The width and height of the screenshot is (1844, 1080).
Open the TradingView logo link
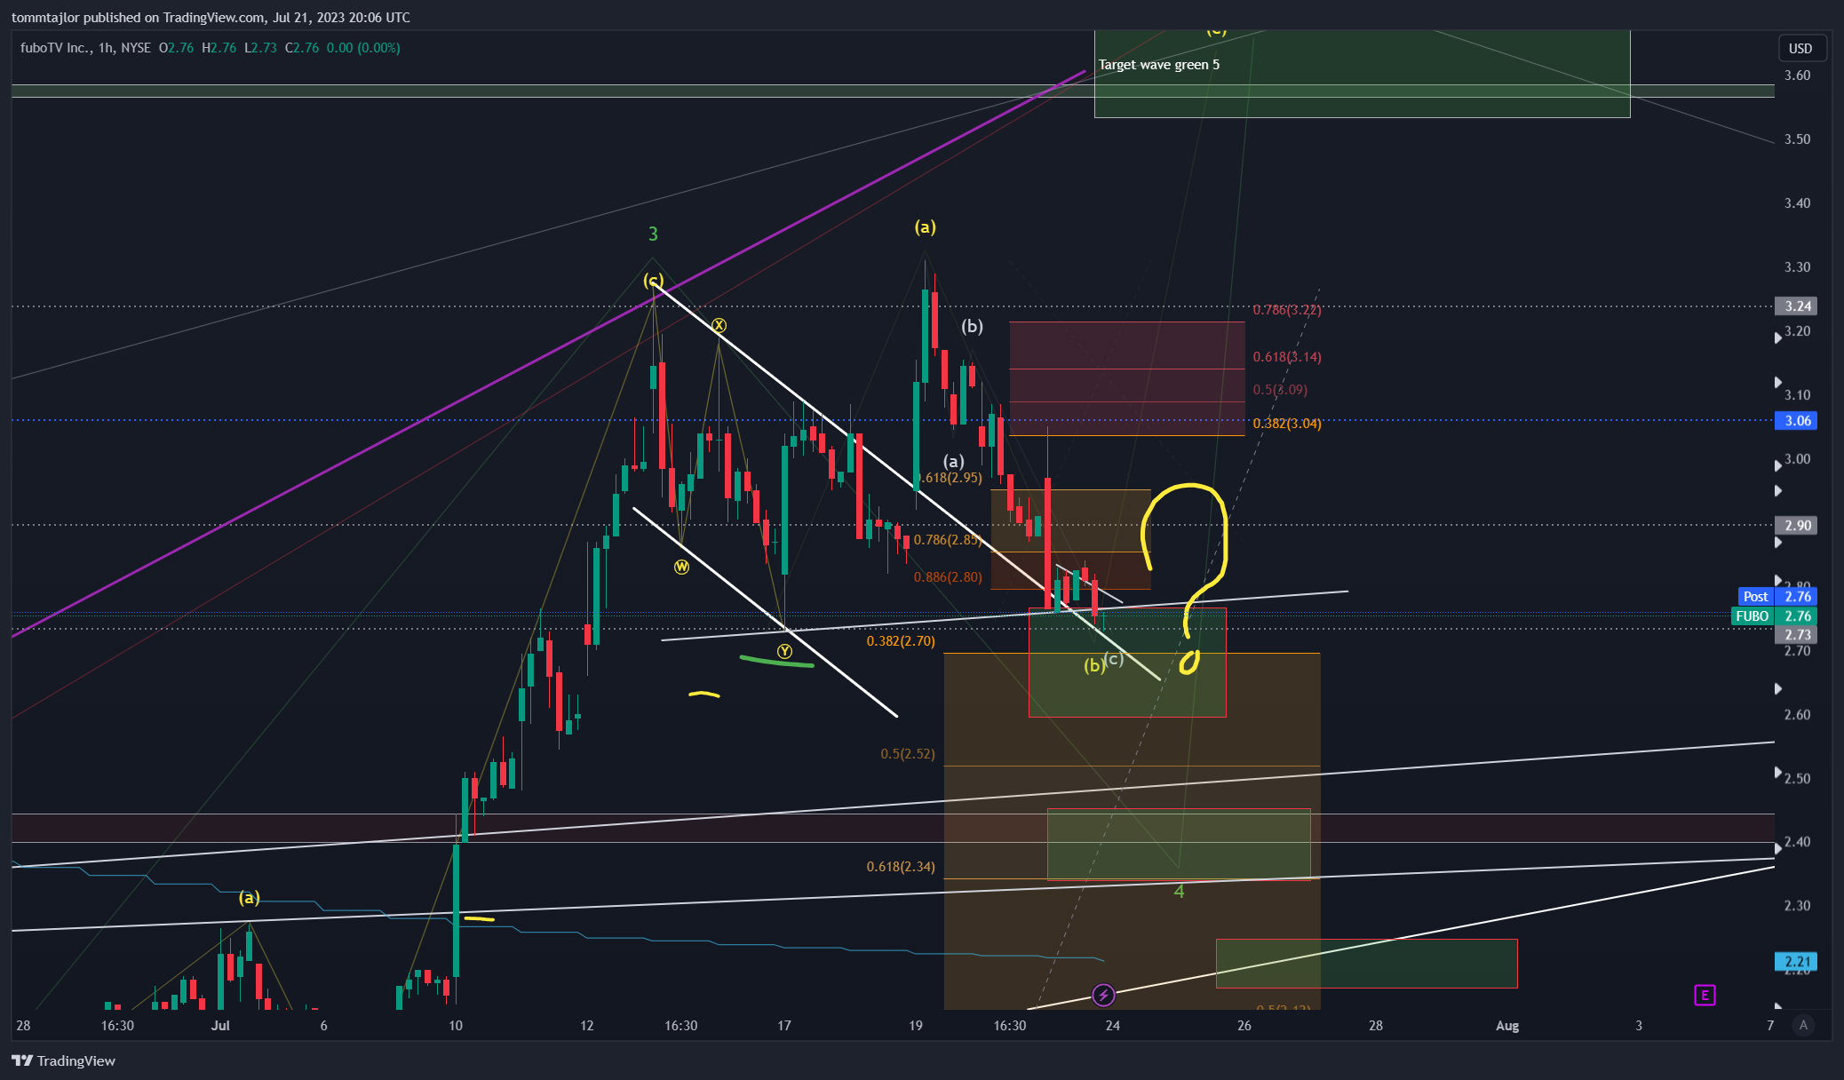click(x=63, y=1060)
